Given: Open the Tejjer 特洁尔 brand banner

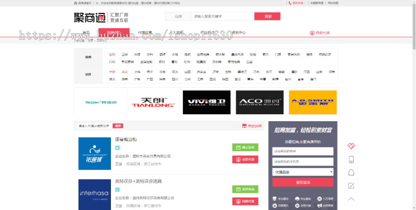Looking at the screenshot, I should [x=101, y=102].
